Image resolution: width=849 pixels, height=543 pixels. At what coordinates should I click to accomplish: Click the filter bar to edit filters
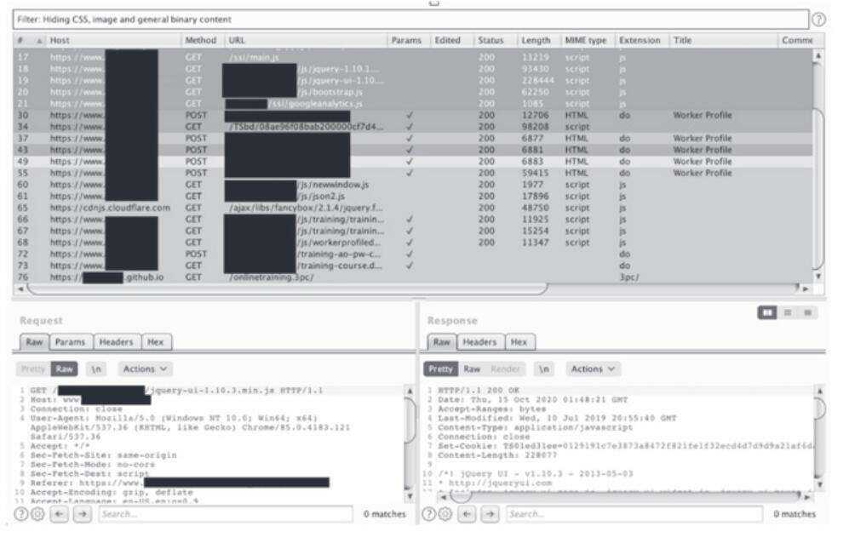pyautogui.click(x=409, y=19)
